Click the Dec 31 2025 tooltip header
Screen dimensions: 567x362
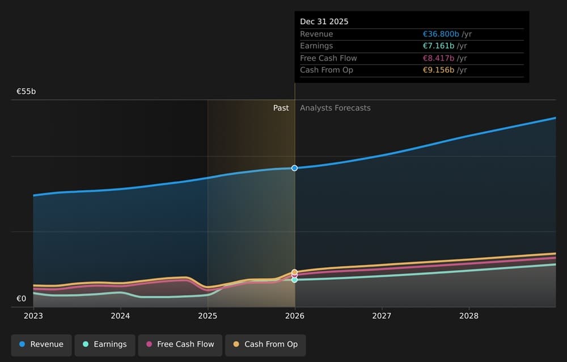pos(324,22)
